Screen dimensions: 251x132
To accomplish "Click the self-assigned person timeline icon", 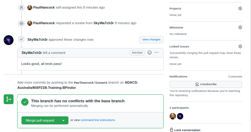I will [x=21, y=8].
